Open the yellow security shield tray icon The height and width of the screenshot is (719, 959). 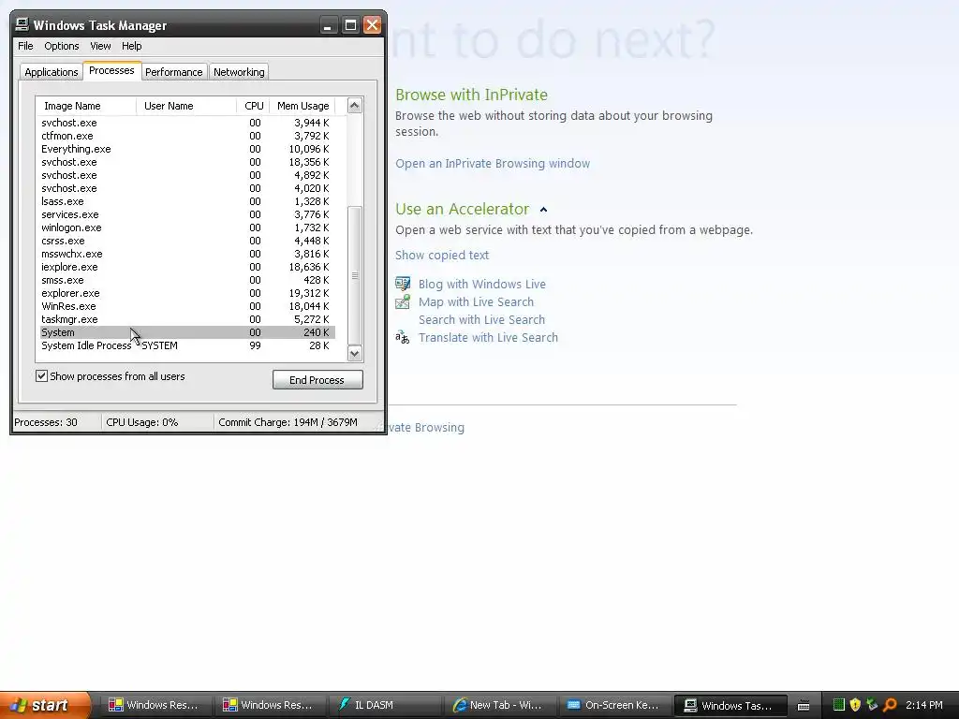click(856, 705)
